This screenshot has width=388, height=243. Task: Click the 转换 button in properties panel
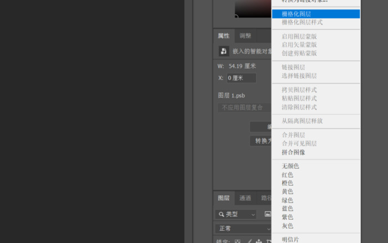[x=261, y=141]
